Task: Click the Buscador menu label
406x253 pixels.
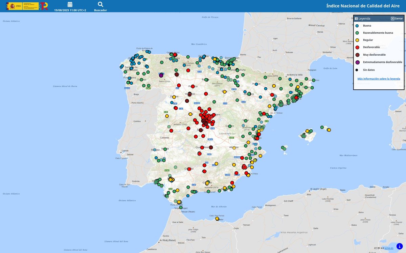Action: (x=100, y=10)
